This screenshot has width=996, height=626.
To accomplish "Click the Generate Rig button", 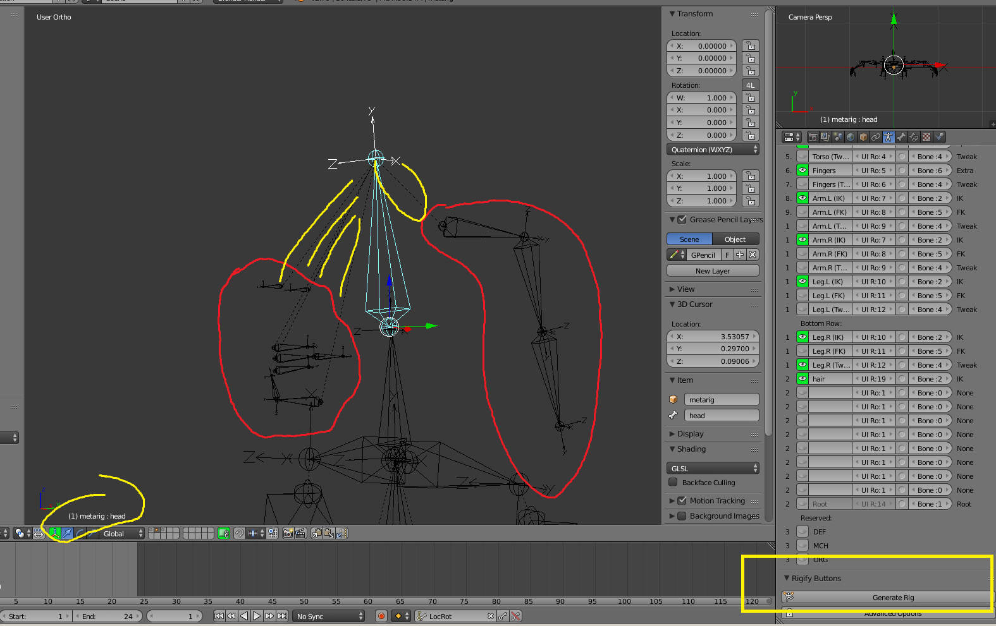I will 886,598.
